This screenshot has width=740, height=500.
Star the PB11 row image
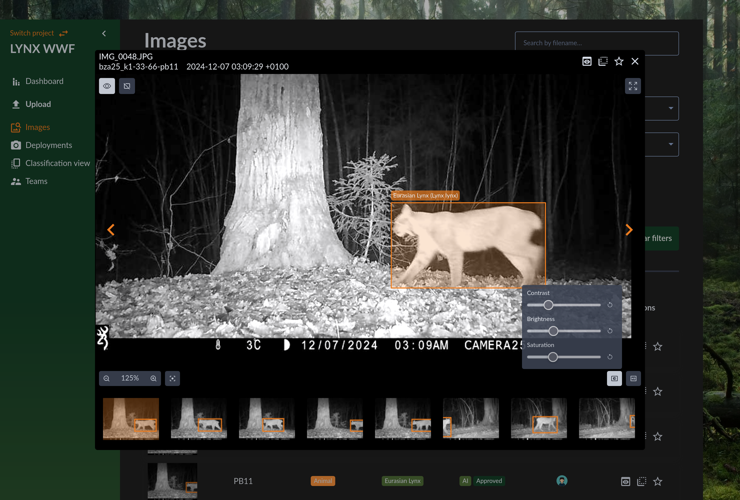tap(658, 482)
